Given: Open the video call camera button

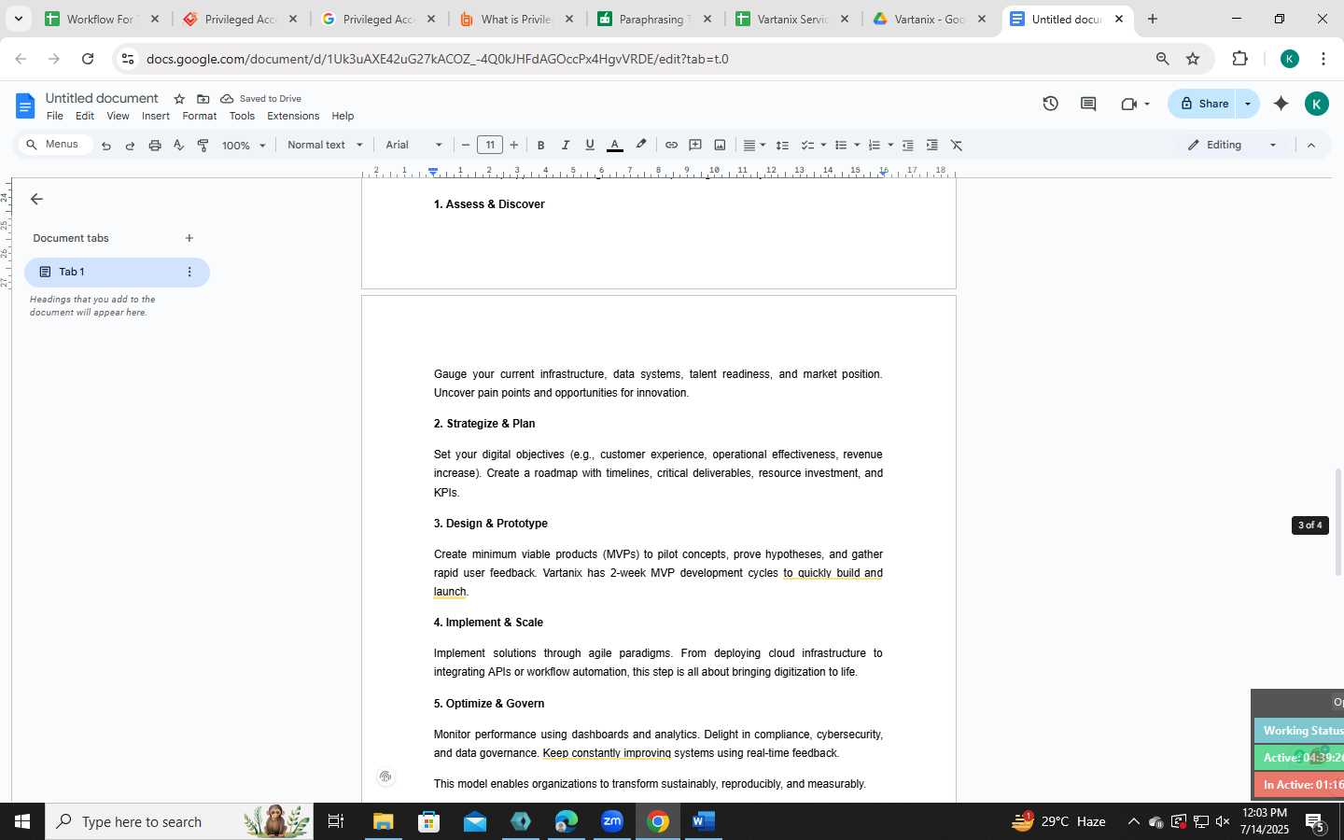Looking at the screenshot, I should [1135, 105].
